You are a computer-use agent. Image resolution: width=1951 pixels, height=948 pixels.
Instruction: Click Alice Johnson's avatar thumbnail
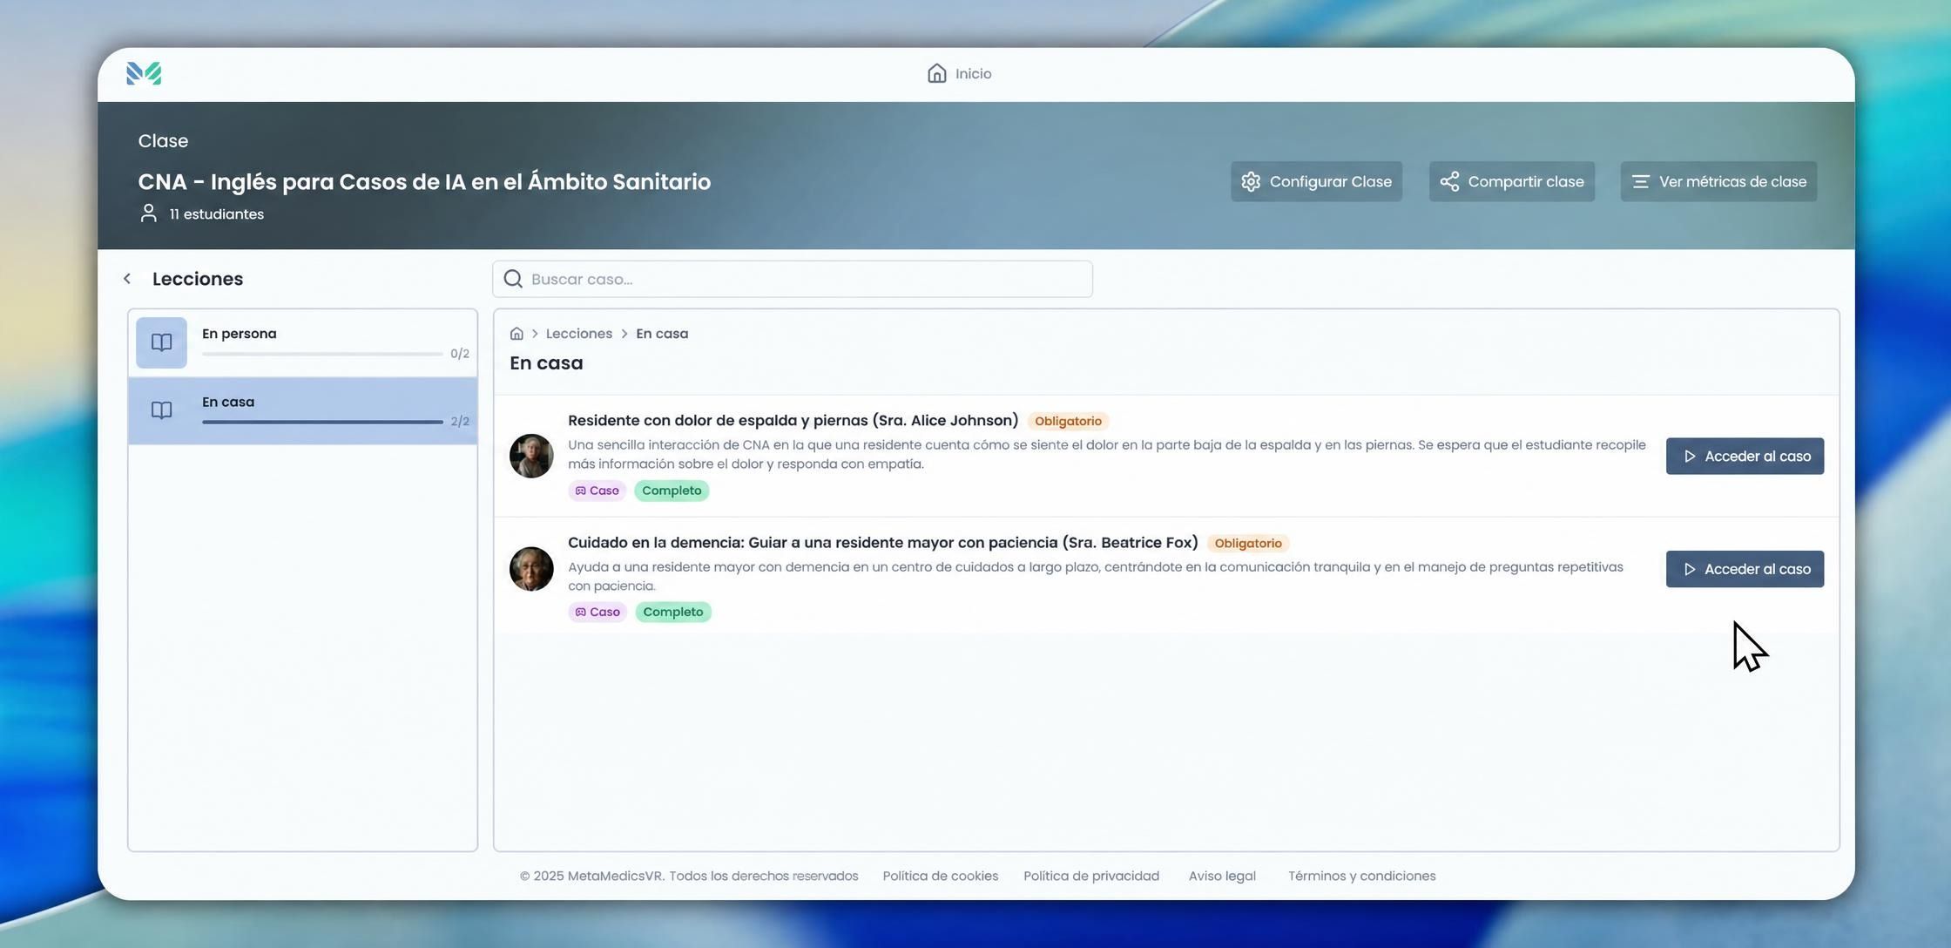tap(531, 456)
